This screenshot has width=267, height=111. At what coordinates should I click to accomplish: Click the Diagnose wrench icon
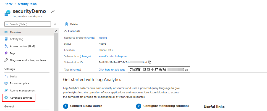[x=6, y=60]
